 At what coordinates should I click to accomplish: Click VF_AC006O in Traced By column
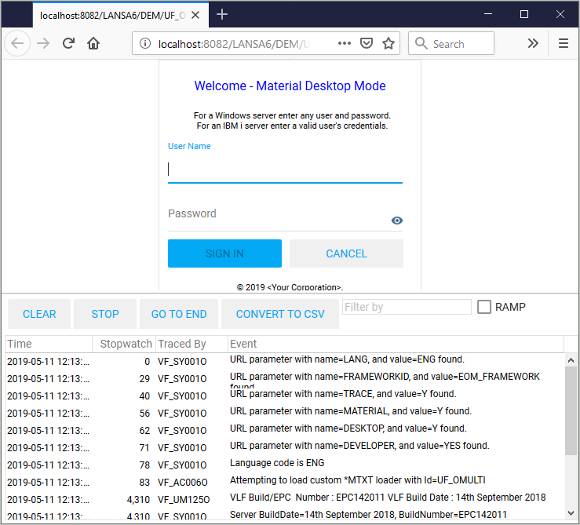(183, 482)
